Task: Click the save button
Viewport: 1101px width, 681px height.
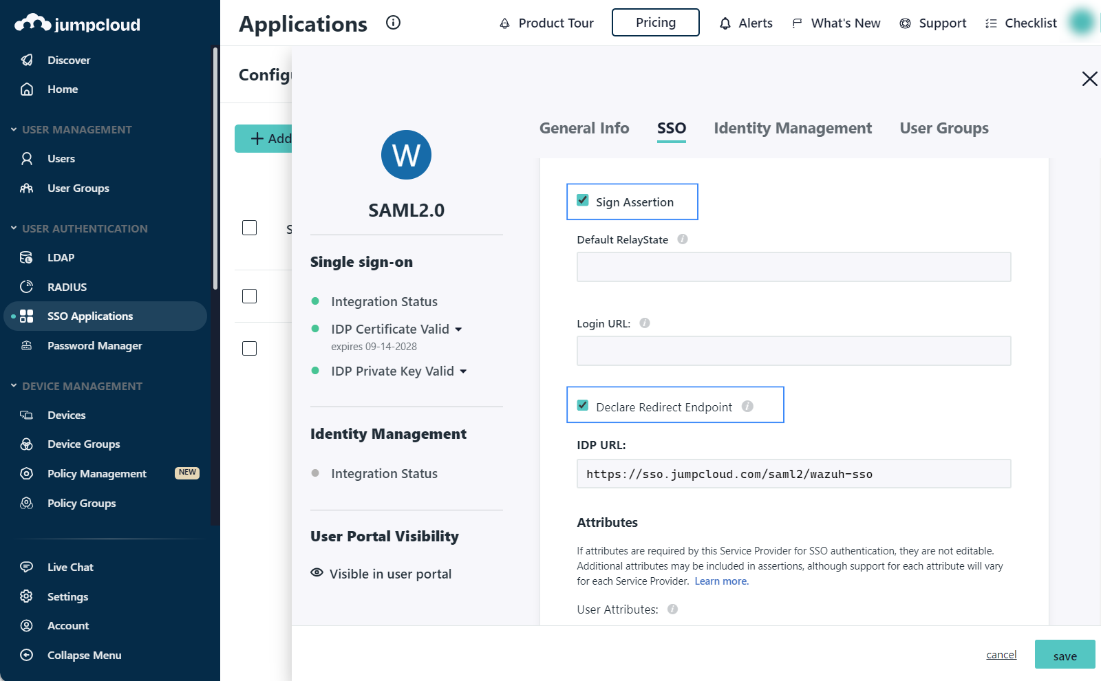Action: [1064, 656]
